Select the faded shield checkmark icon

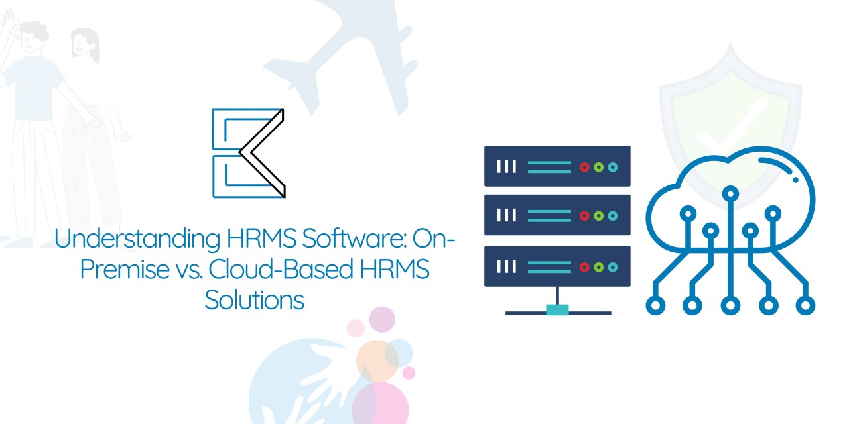(730, 119)
